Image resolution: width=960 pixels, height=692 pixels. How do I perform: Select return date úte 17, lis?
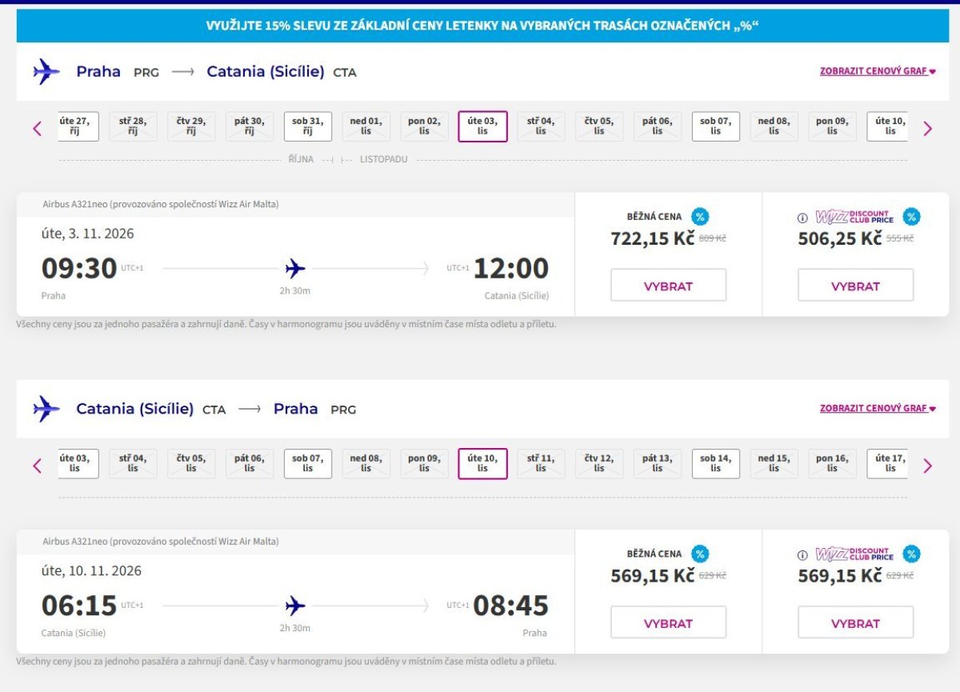point(887,464)
